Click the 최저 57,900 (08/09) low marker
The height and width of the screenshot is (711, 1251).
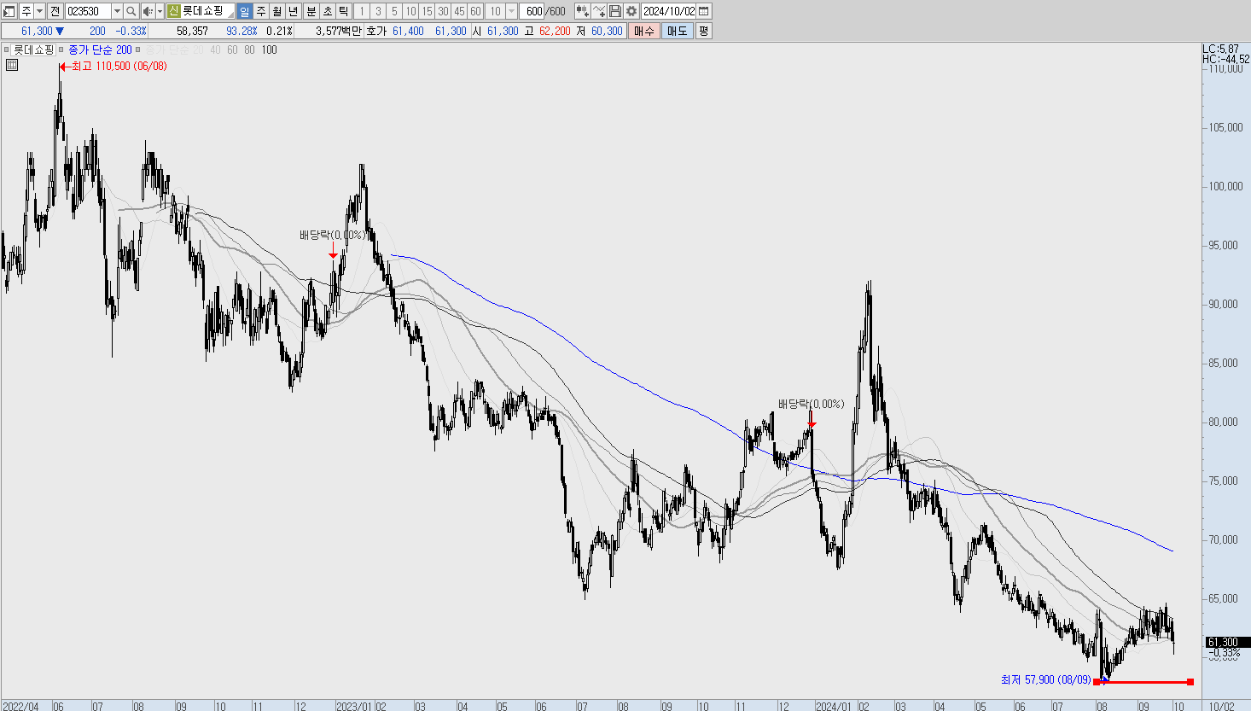1045,679
